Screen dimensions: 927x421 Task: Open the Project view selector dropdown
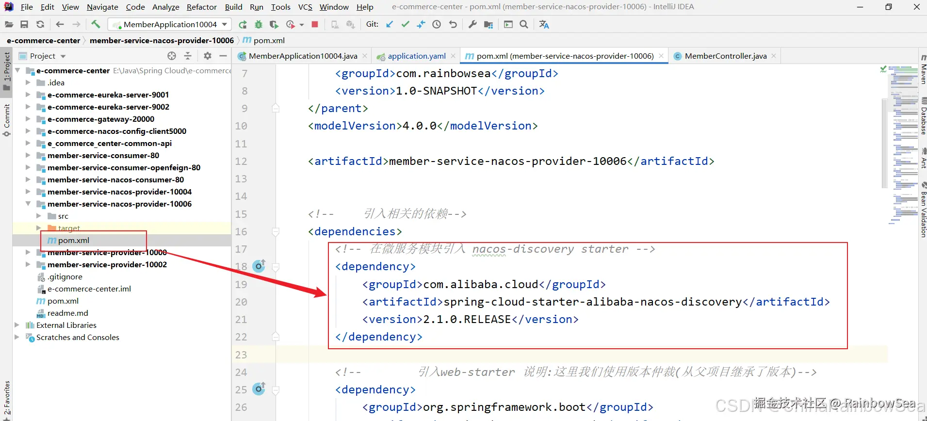[x=42, y=56]
